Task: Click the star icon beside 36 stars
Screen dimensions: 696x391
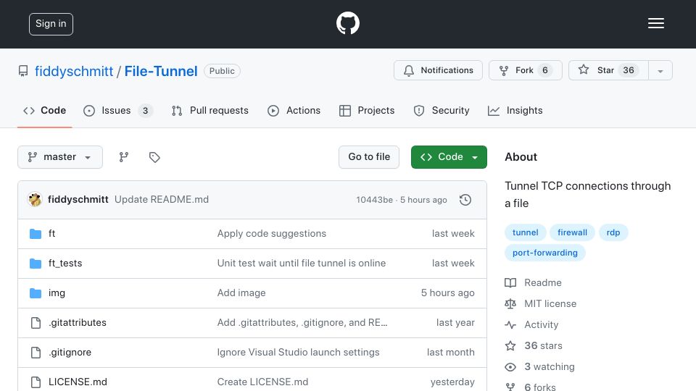Action: coord(510,346)
